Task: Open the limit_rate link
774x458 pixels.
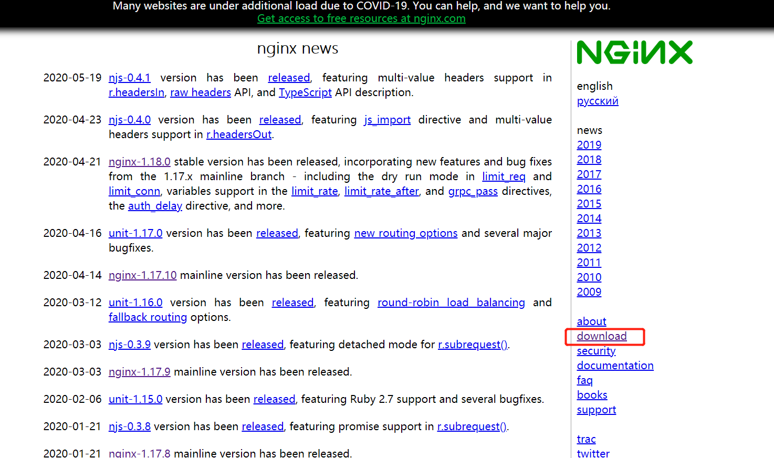Action: pyautogui.click(x=315, y=191)
